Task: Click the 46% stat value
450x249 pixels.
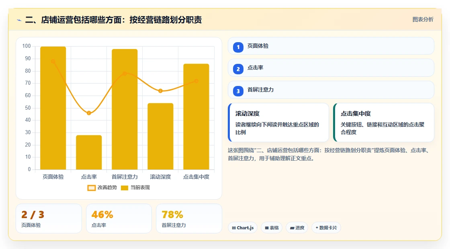Action: coord(102,214)
